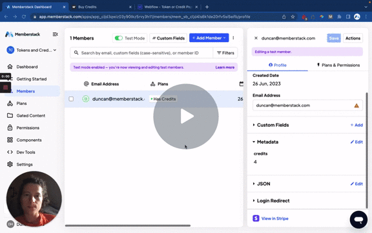Screen dimensions: 372x233
Task: Go to Getting Started
Action: (x=31, y=79)
